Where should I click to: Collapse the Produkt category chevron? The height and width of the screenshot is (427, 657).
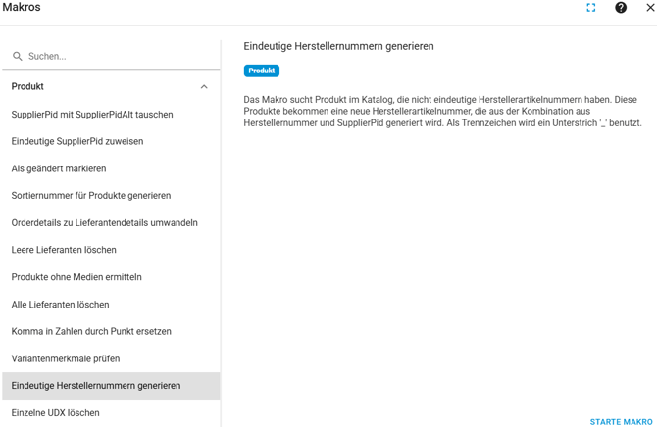204,87
